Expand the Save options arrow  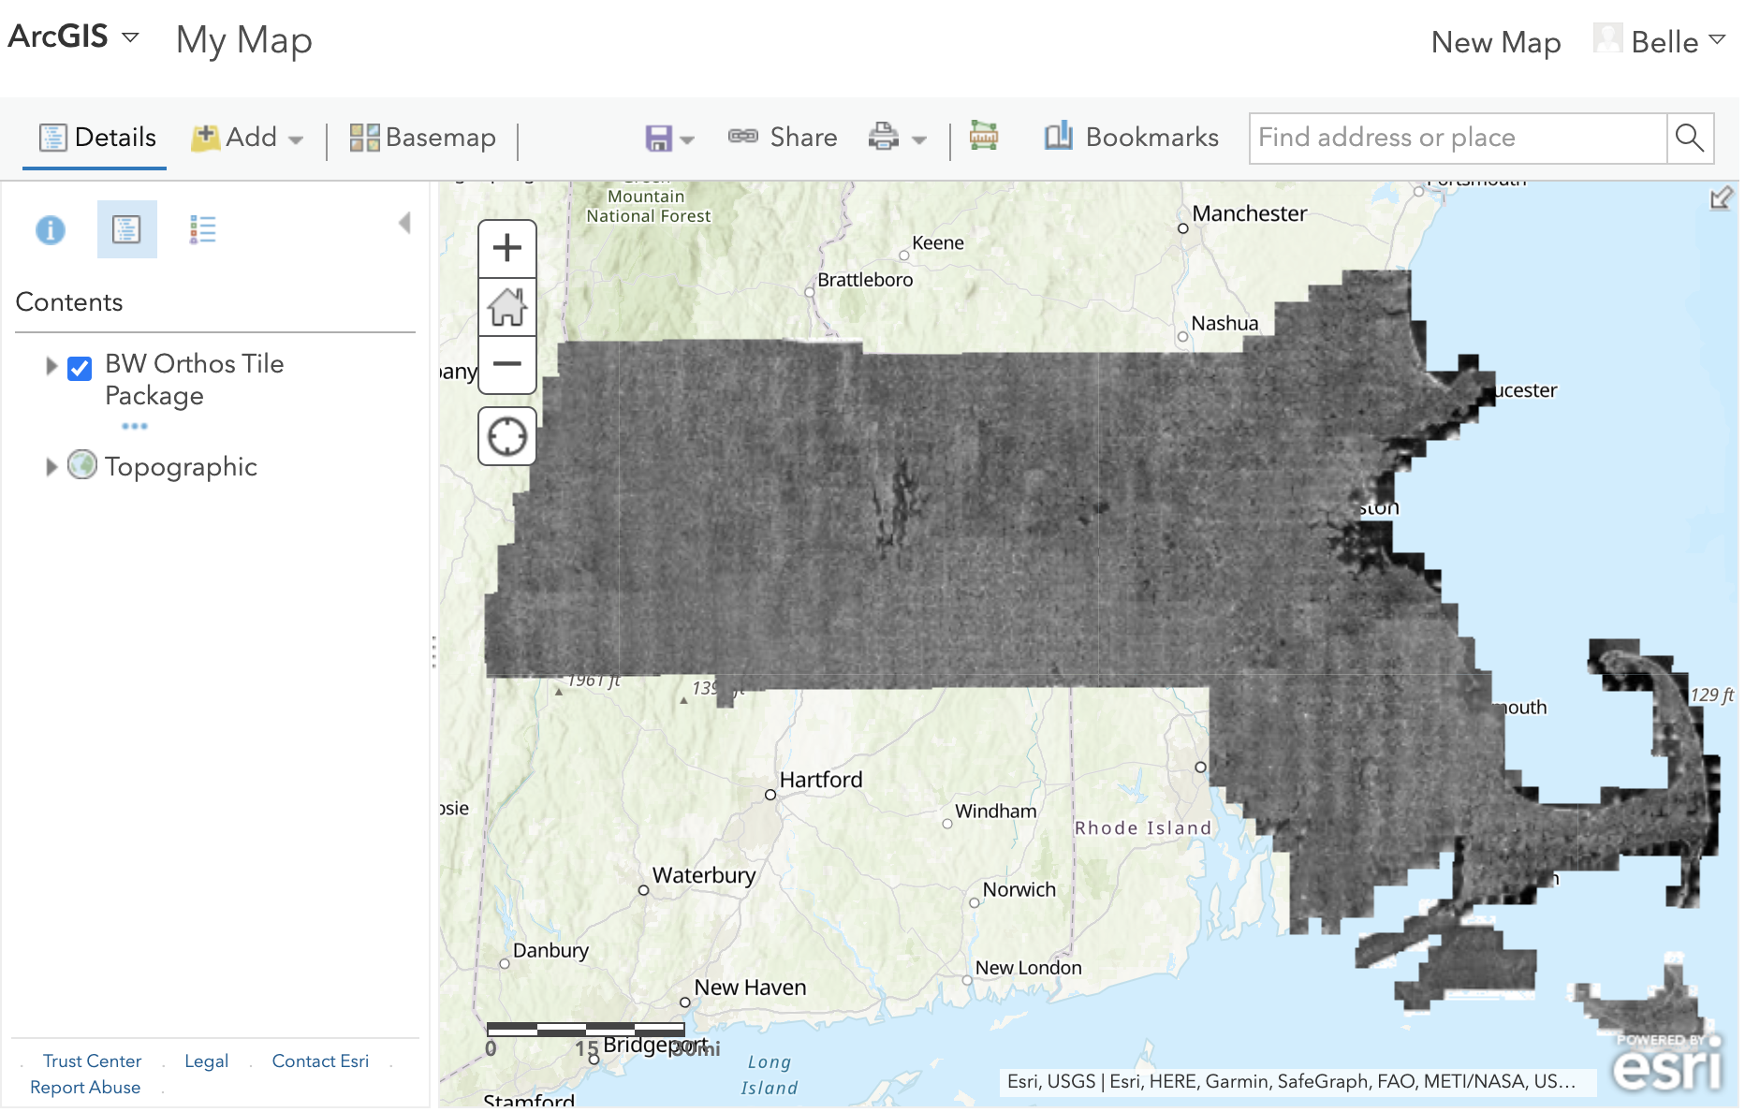687,140
